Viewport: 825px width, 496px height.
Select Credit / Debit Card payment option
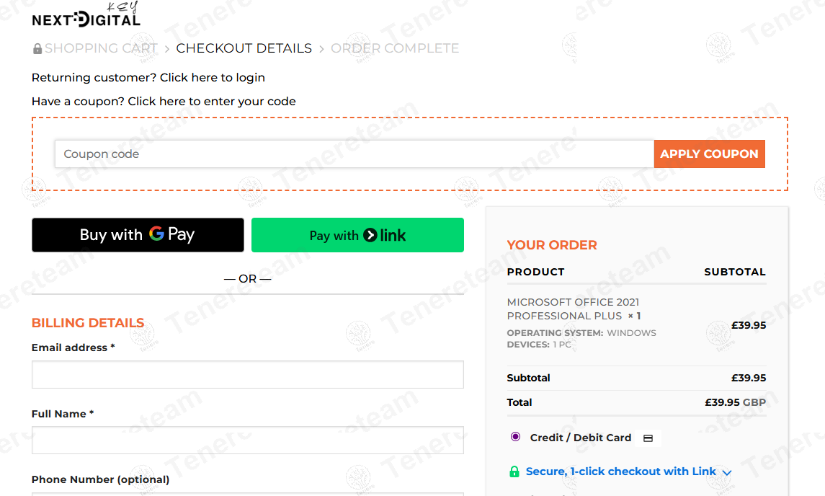coord(515,437)
